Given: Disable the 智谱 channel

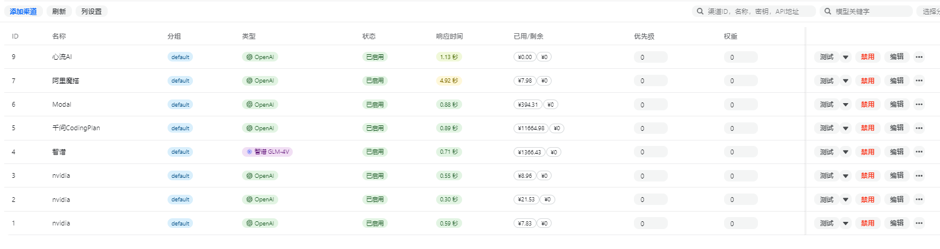Looking at the screenshot, I should coord(868,152).
